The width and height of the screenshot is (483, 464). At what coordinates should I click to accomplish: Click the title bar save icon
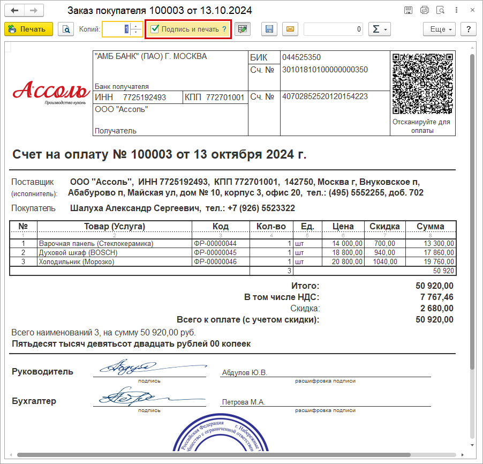408,11
